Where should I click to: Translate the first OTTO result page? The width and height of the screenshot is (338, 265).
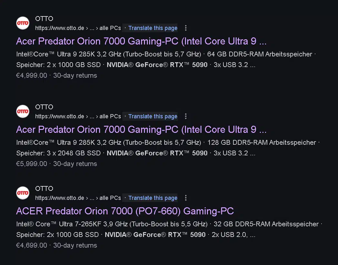pos(153,28)
